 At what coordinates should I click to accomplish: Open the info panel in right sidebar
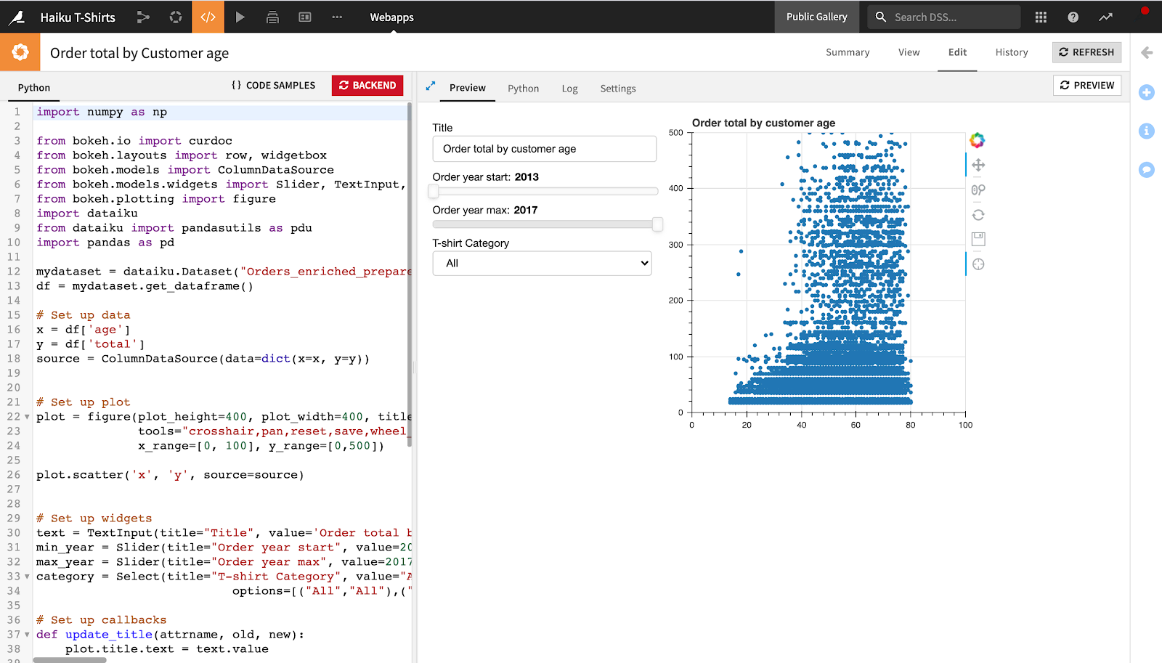1147,131
